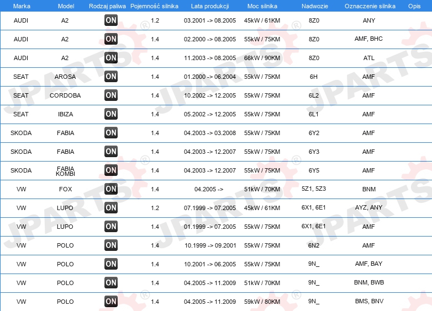This screenshot has height=311, width=432.
Task: Click the model cell 'AROSA'
Action: (x=65, y=77)
